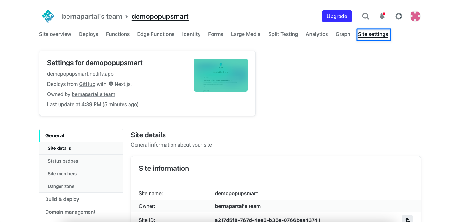Open the Large Media tab
457x222 pixels.
(x=246, y=34)
